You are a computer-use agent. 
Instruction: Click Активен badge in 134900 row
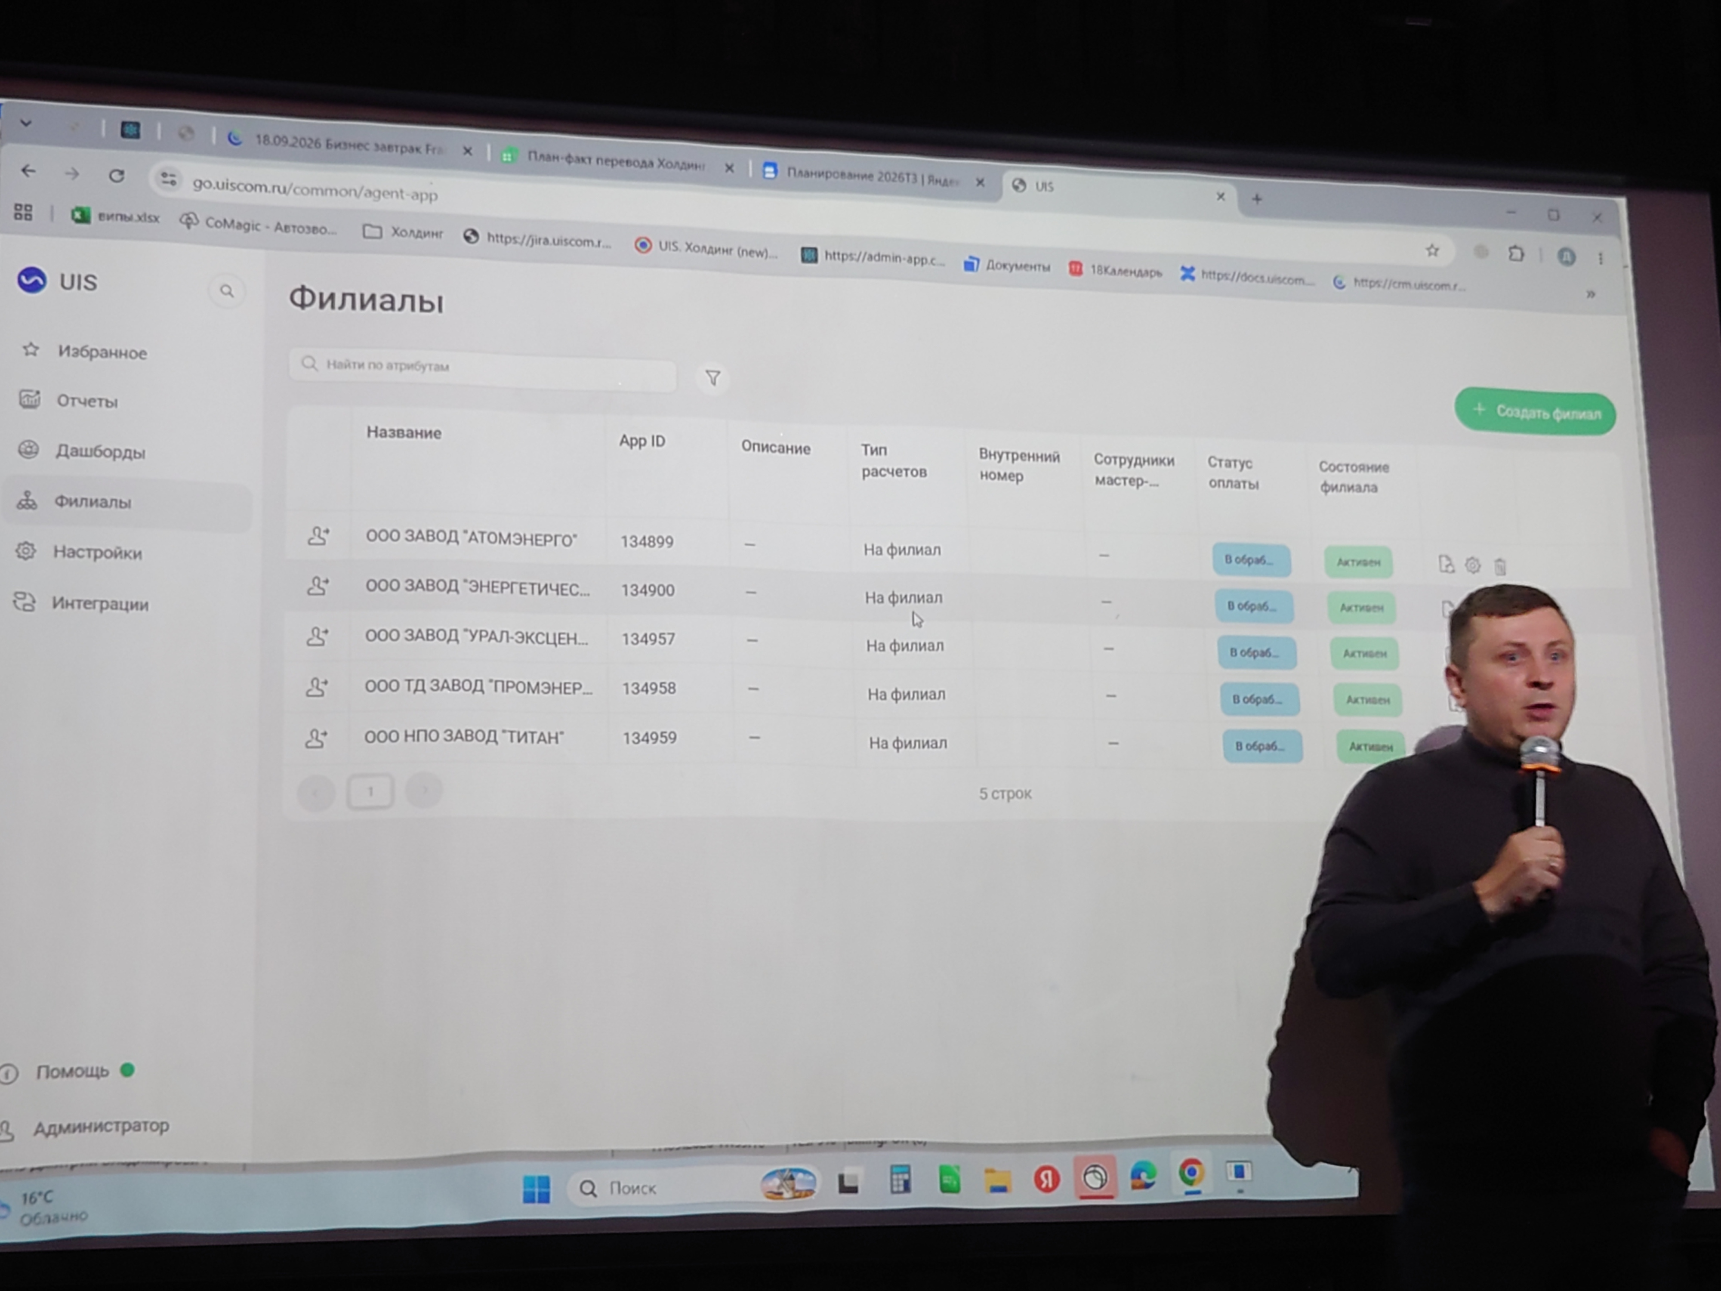click(1361, 608)
